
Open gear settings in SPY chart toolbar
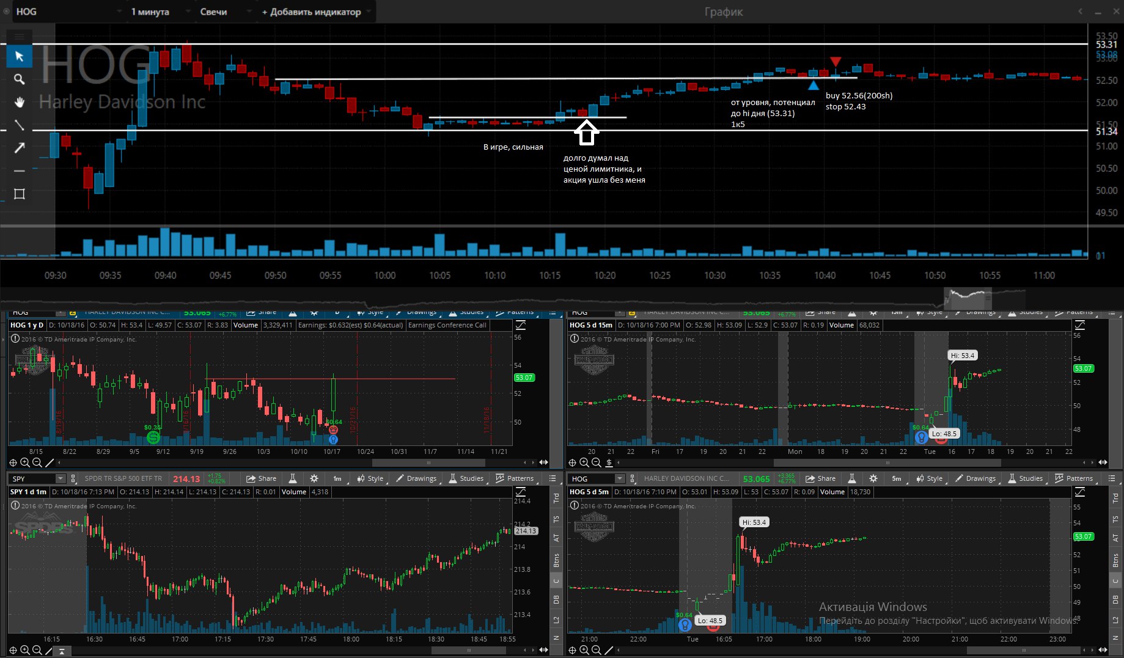tap(314, 478)
